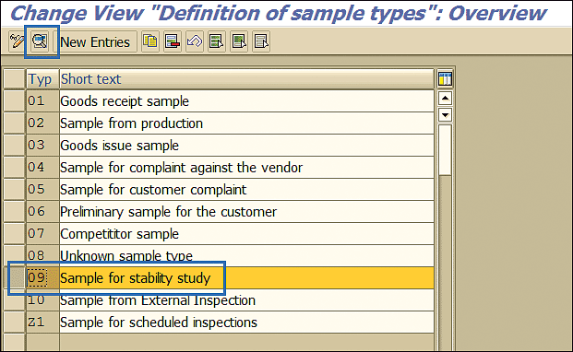573x352 pixels.
Task: Select the row marker for type 05
Action: [14, 189]
